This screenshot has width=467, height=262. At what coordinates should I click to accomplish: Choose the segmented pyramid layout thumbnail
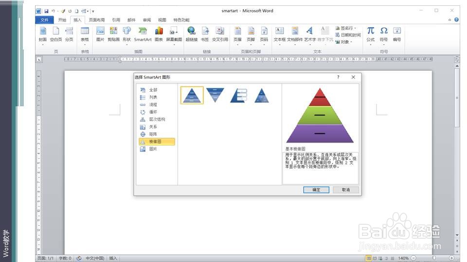(262, 96)
